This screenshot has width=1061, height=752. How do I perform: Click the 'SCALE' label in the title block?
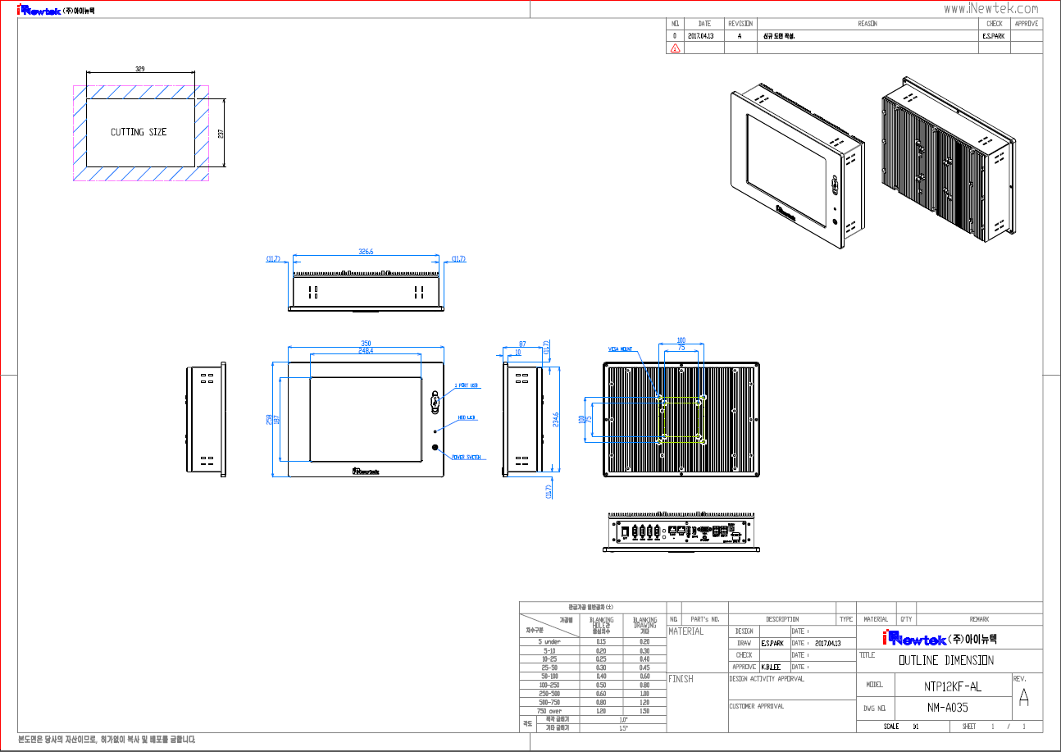[x=891, y=727]
